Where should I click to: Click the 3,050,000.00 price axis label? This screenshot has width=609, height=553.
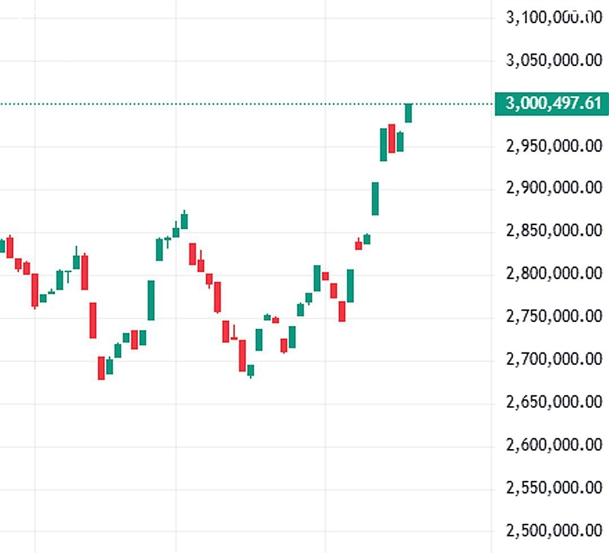[554, 60]
